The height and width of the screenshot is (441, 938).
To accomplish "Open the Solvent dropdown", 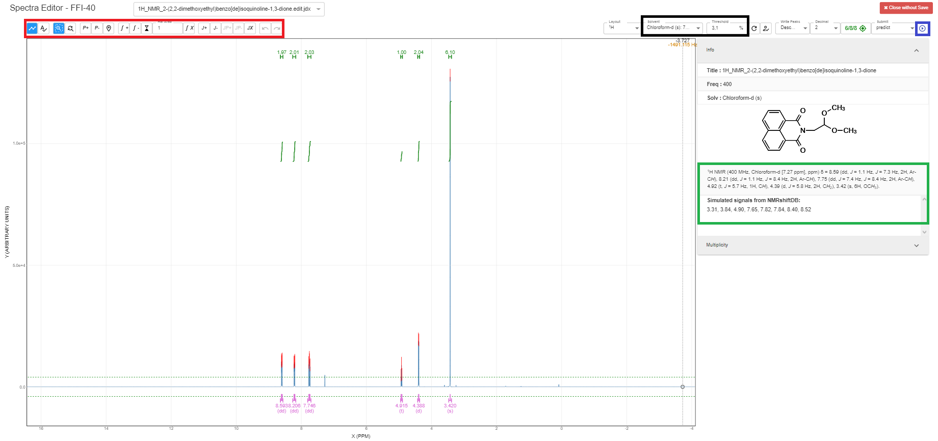I will coord(674,28).
